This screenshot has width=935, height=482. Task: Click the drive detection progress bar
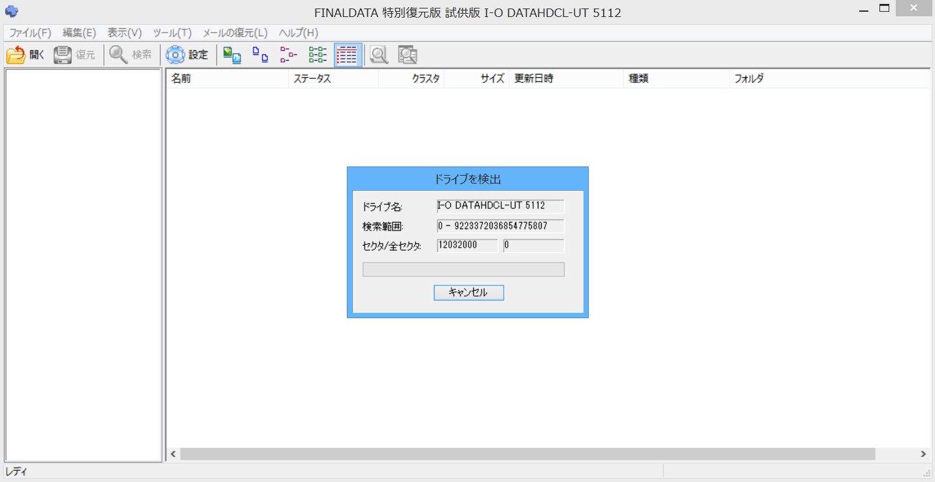tap(463, 269)
